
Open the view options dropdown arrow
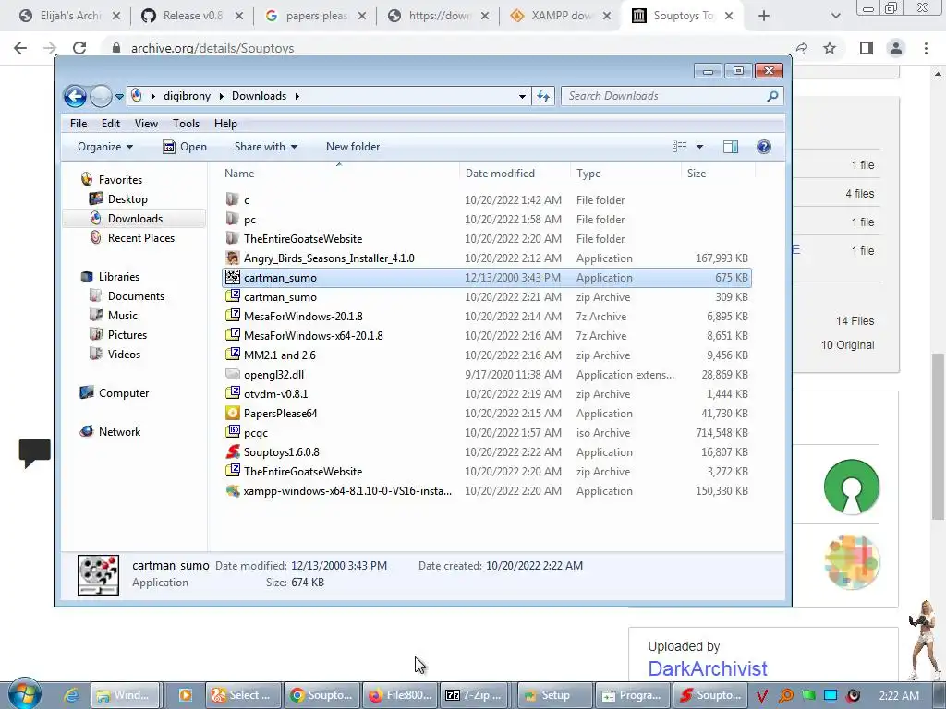pos(700,147)
